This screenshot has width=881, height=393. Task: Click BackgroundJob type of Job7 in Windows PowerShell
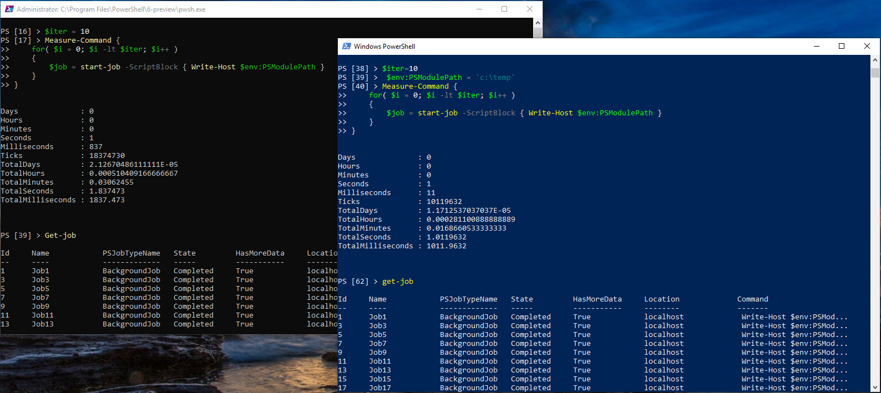469,344
